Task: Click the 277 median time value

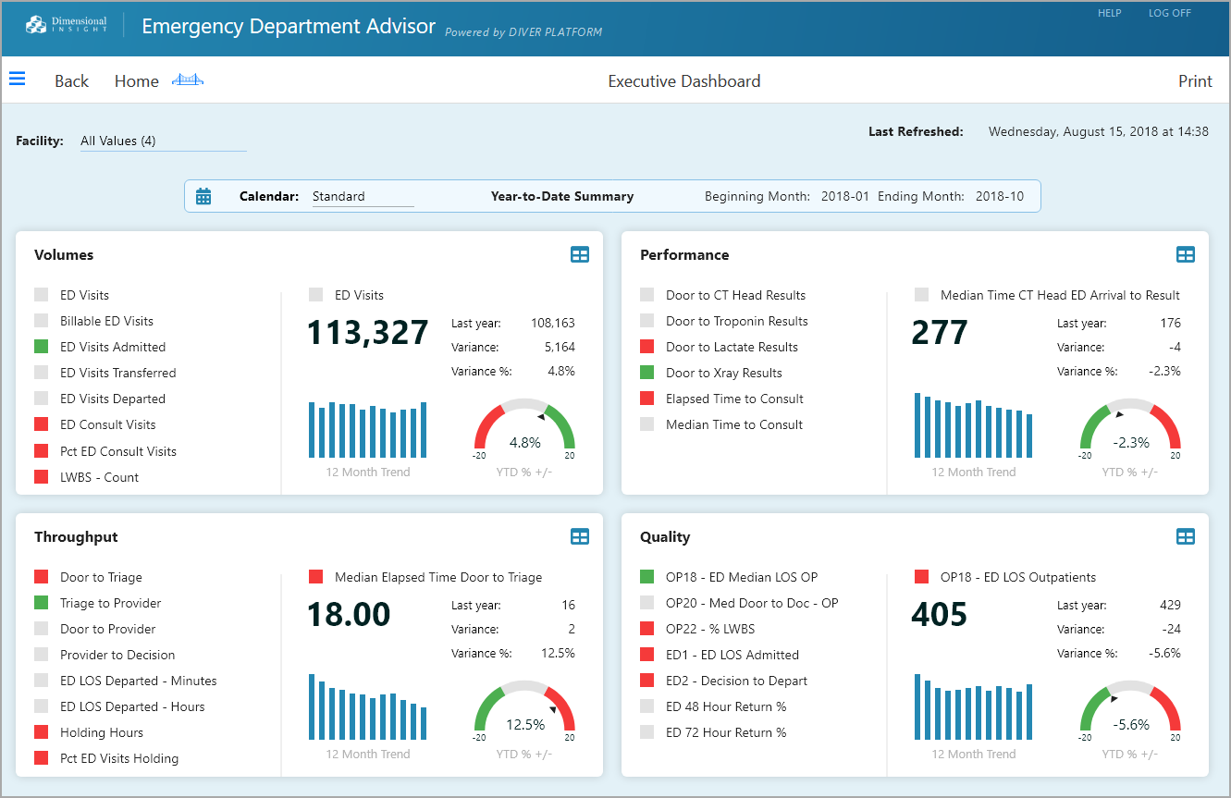Action: point(940,333)
